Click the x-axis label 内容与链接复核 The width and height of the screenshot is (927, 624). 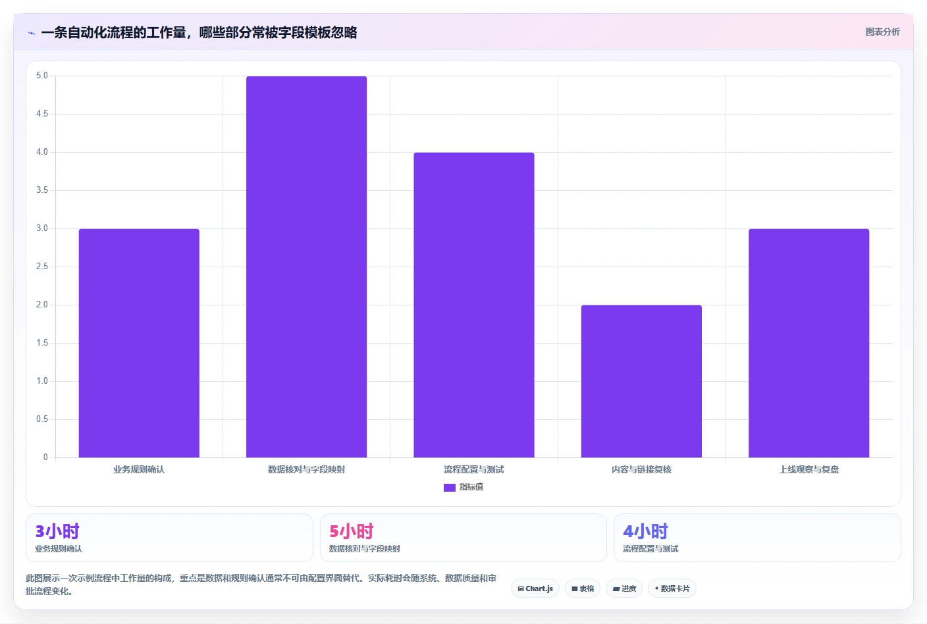point(641,469)
